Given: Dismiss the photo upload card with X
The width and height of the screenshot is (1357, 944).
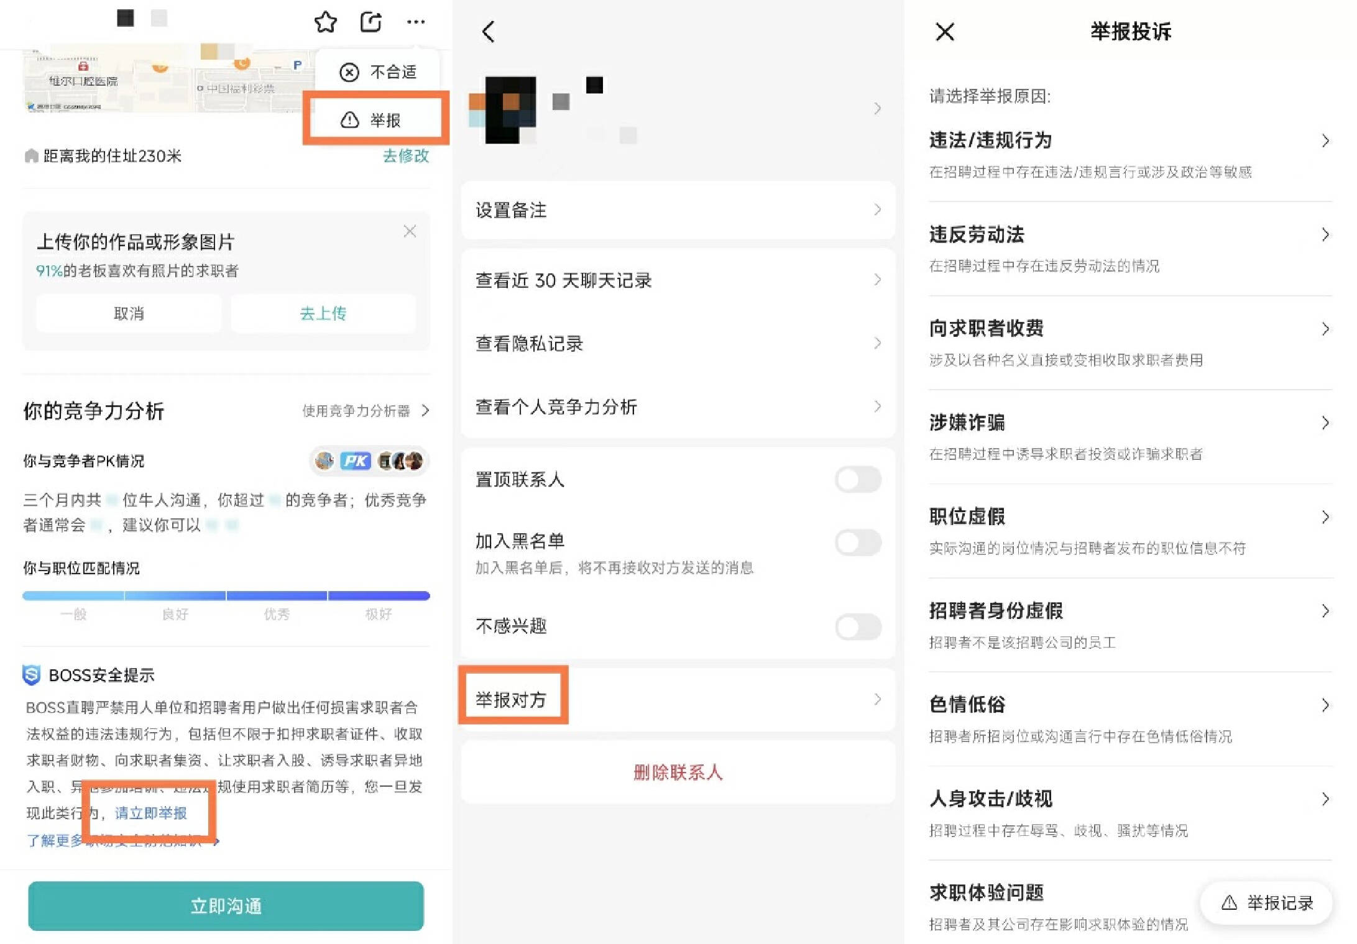Looking at the screenshot, I should tap(410, 231).
